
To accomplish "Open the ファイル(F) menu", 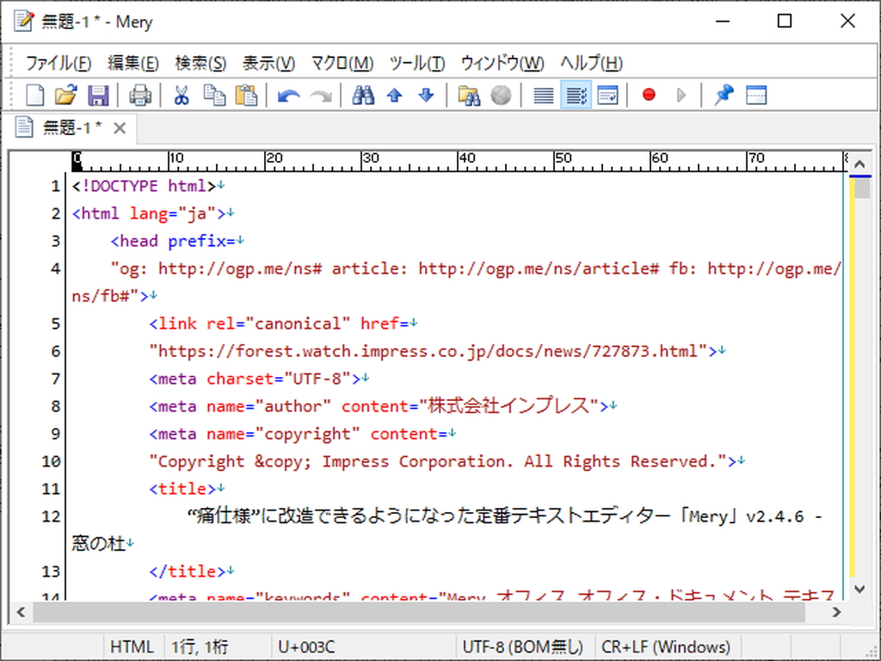I will pos(58,63).
